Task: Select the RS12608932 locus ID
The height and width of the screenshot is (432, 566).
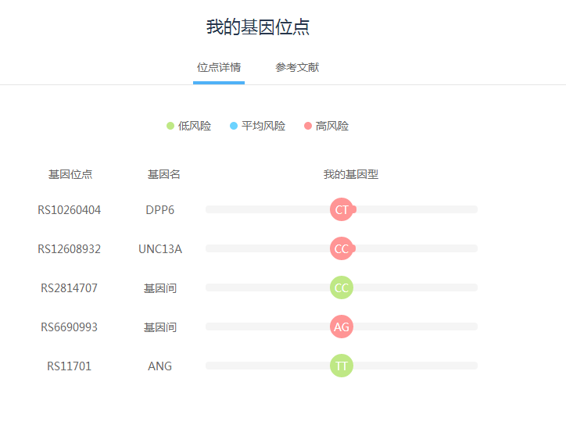Action: pos(70,249)
